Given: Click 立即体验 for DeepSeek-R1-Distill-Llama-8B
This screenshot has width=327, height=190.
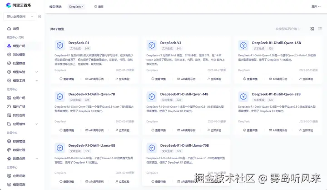Looking at the screenshot, I should pos(123,182).
